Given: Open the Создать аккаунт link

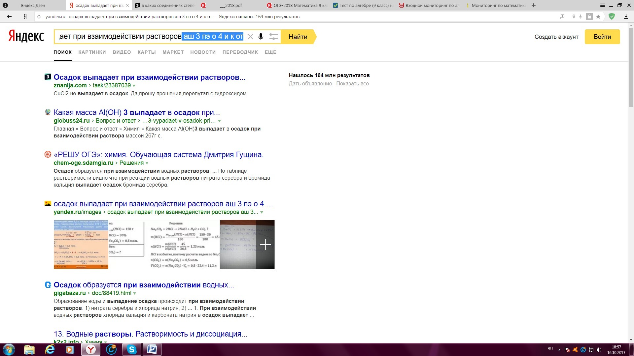Looking at the screenshot, I should click(556, 37).
